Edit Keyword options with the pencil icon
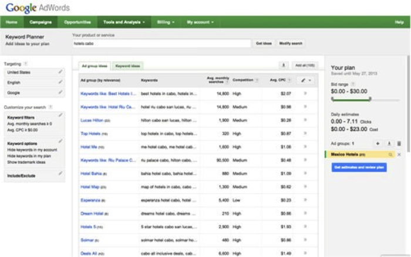 pos(60,141)
